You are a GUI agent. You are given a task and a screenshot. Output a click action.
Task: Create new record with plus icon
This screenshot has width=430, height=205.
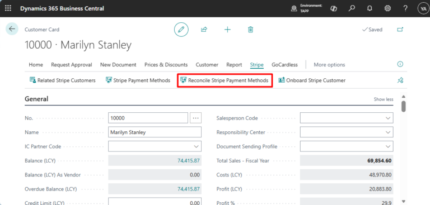(227, 30)
